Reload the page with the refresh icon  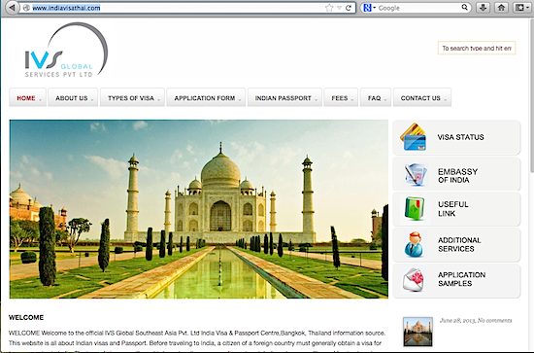348,8
